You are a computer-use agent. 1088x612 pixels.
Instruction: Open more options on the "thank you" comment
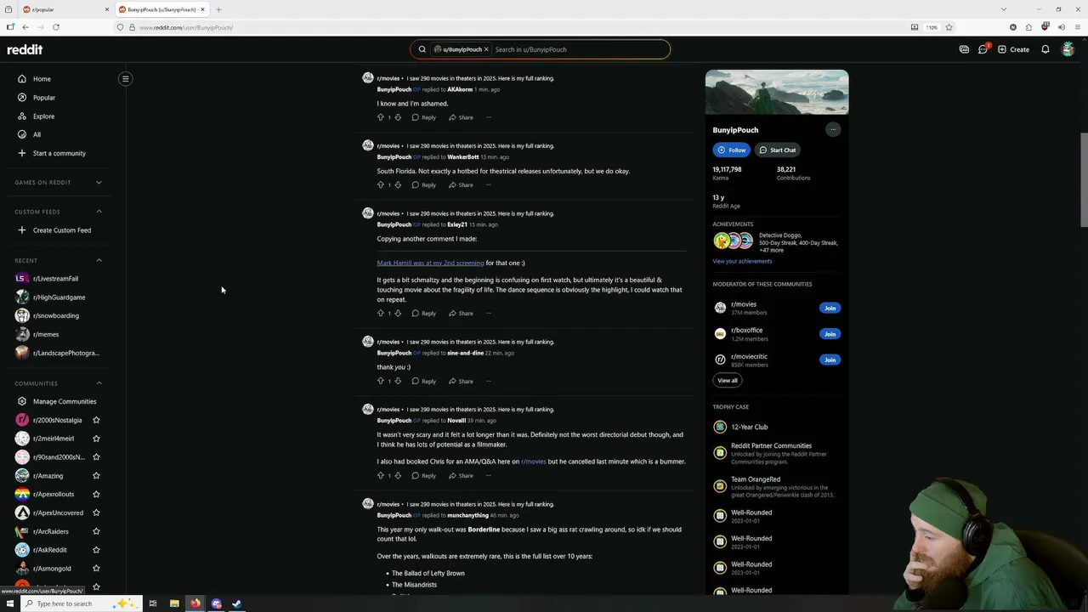point(489,382)
